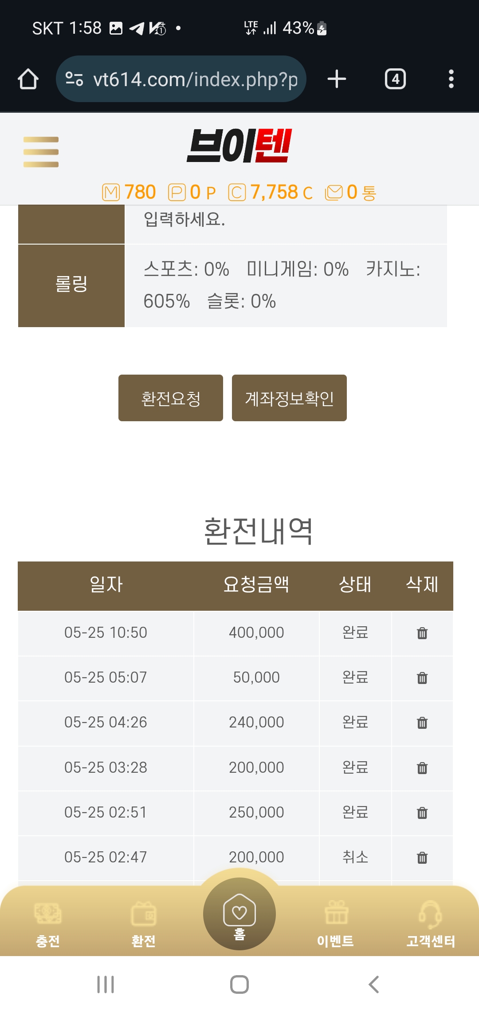Delete the 05-25 03:28 withdrawal row

(x=422, y=768)
